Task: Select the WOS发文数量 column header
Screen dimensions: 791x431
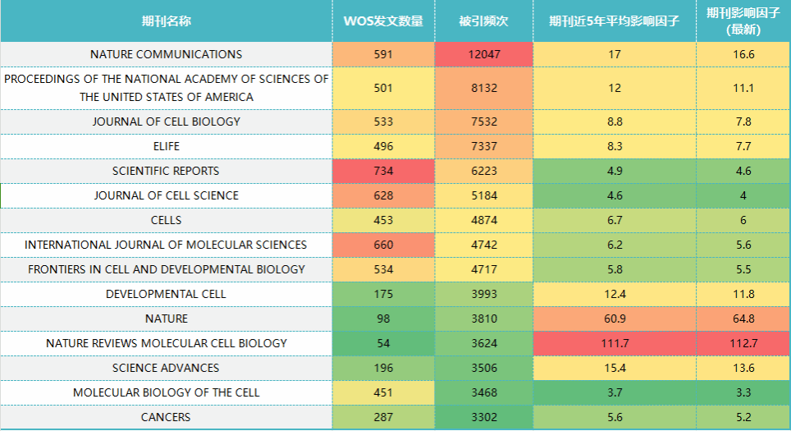Action: pyautogui.click(x=383, y=21)
